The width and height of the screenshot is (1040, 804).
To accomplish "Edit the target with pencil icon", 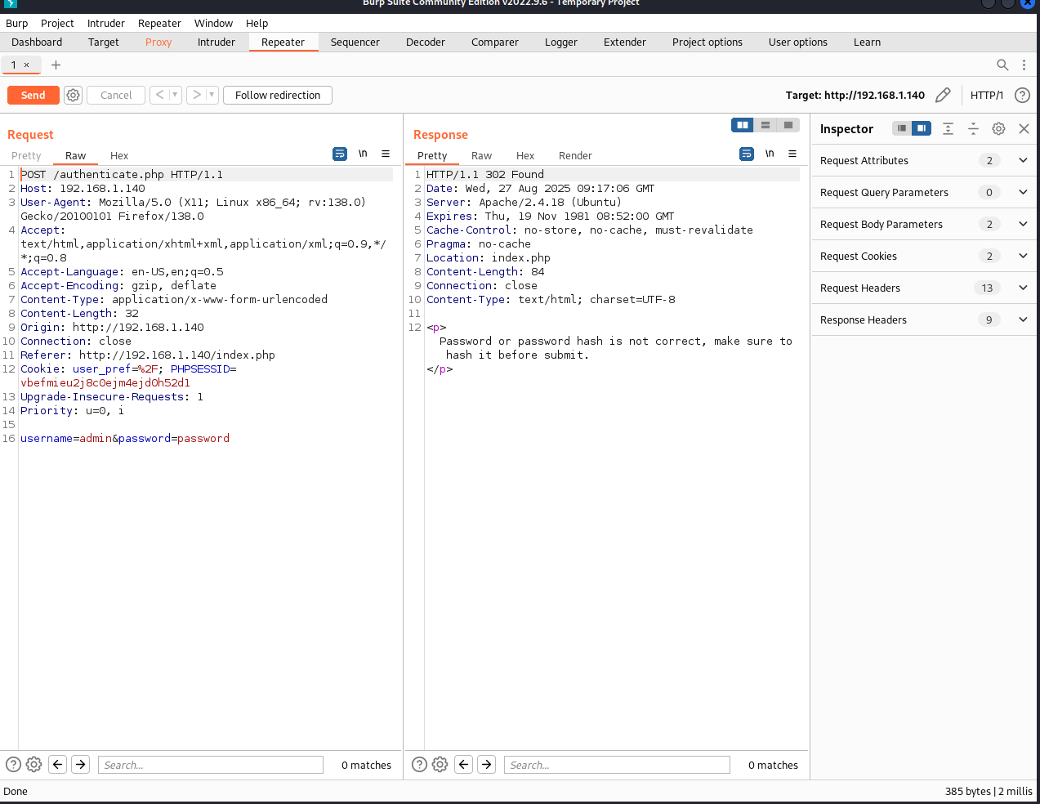I will [x=943, y=96].
